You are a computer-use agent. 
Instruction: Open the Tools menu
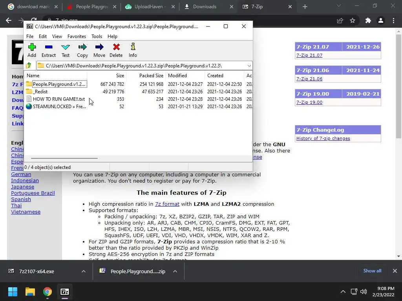coord(97,36)
